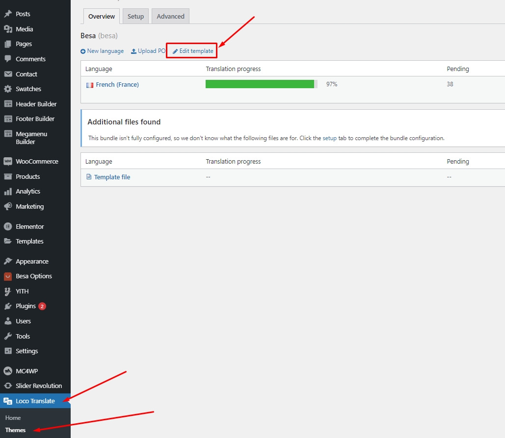Click the Plugins update count badge
Screen dimensions: 505x438
click(42, 306)
